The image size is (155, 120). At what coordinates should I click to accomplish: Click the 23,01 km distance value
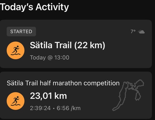[x=48, y=96]
